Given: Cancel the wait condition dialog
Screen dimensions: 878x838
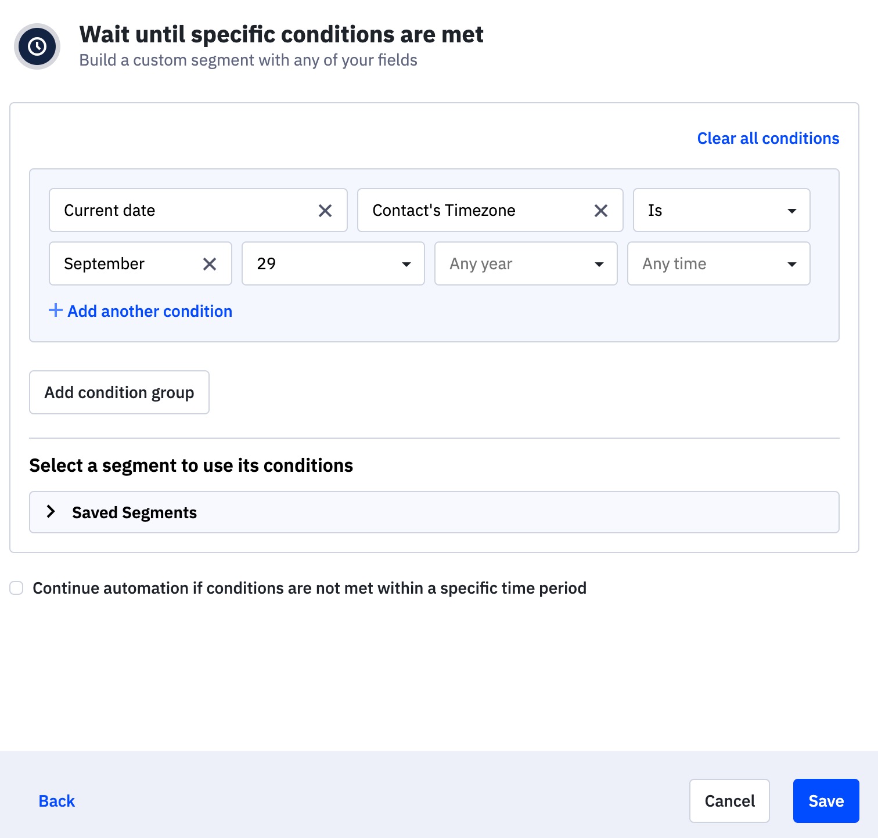Looking at the screenshot, I should pyautogui.click(x=729, y=801).
